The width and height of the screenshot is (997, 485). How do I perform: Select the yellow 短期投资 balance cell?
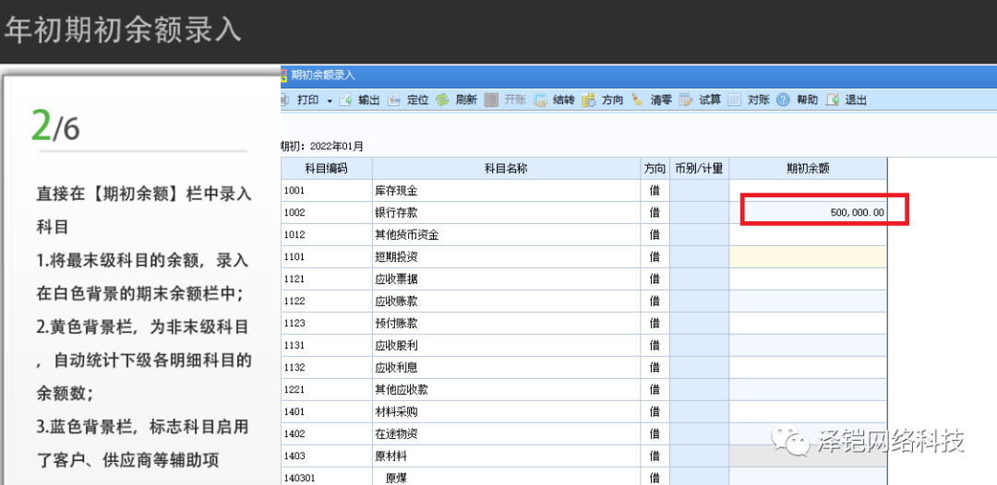pyautogui.click(x=809, y=256)
